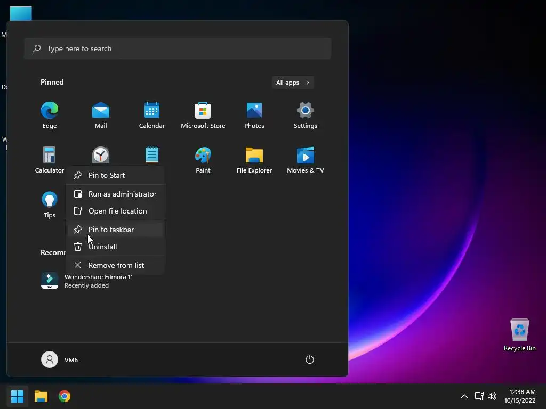The height and width of the screenshot is (409, 546).
Task: Launch the Photos app
Action: pos(254,116)
